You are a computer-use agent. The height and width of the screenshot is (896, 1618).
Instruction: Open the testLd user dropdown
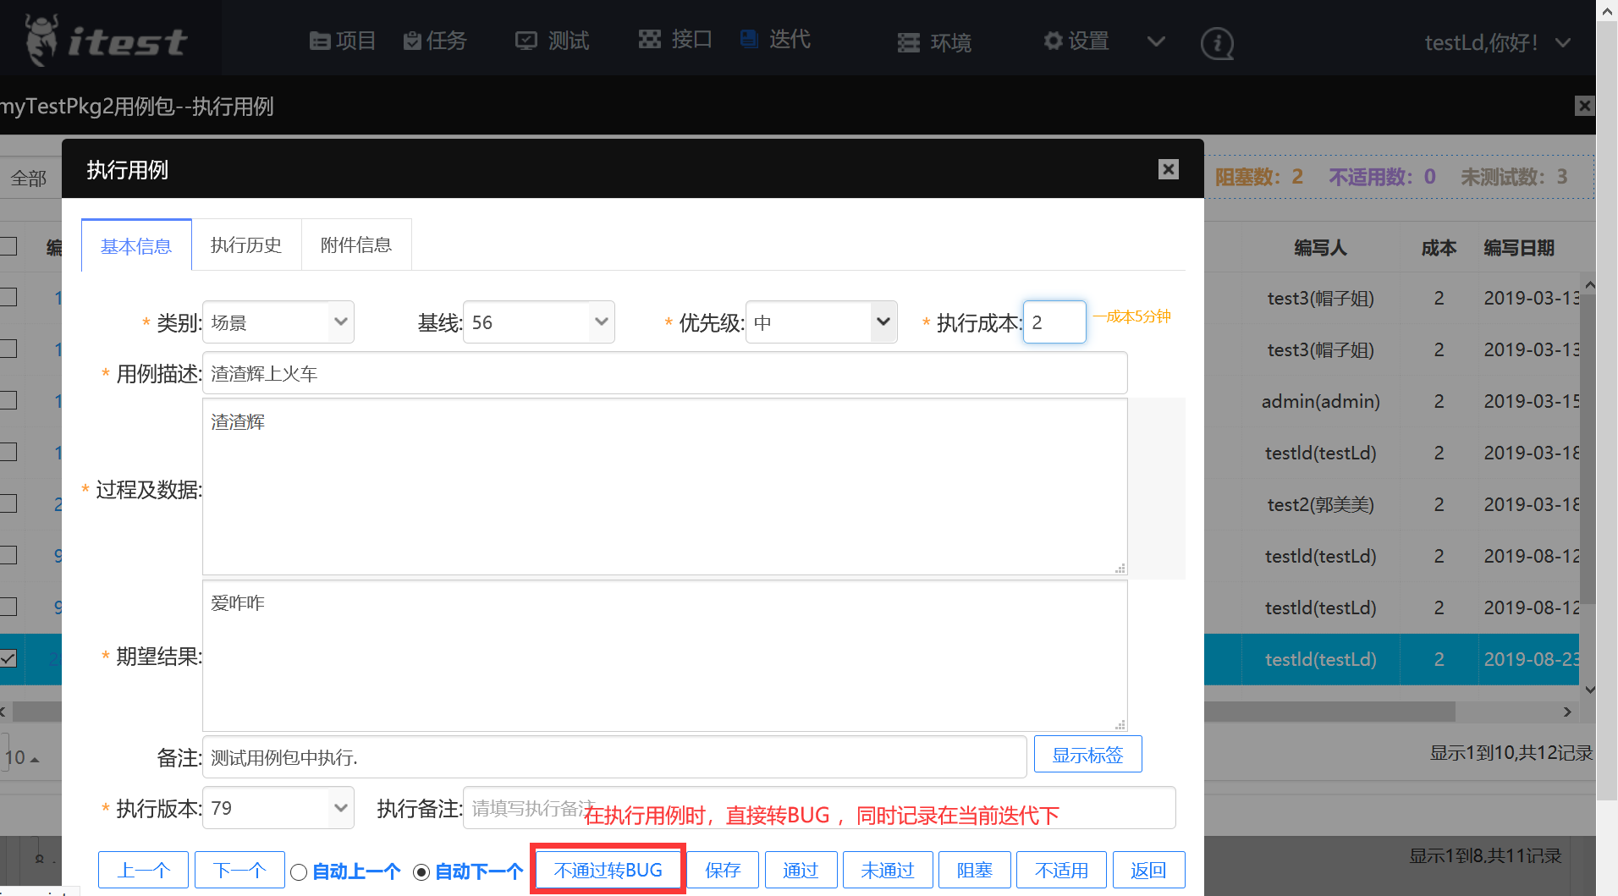pyautogui.click(x=1497, y=42)
